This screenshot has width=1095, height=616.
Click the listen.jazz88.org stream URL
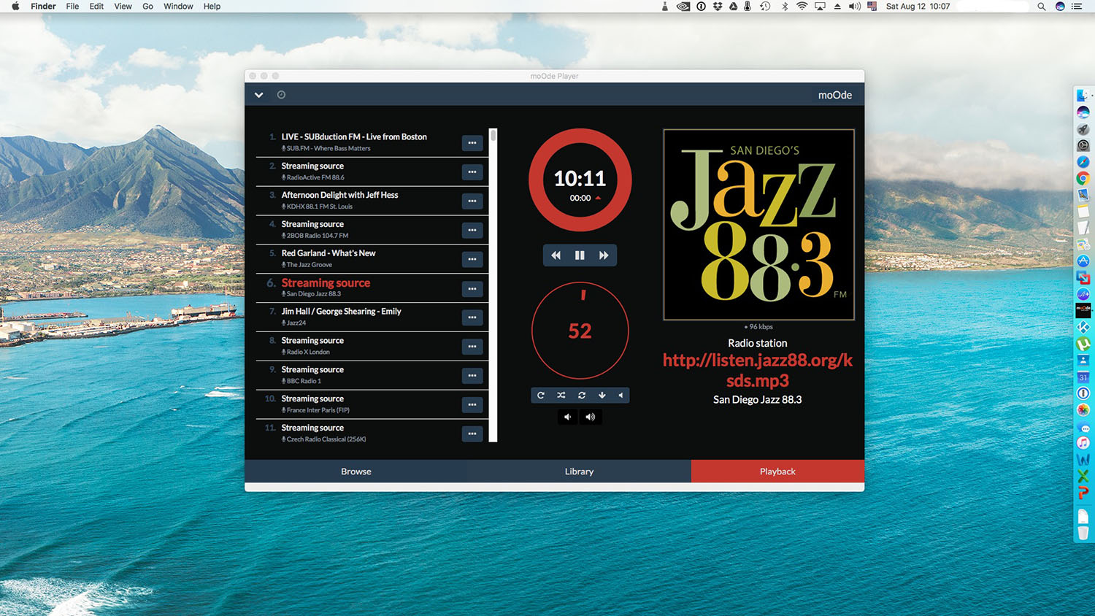(x=758, y=370)
